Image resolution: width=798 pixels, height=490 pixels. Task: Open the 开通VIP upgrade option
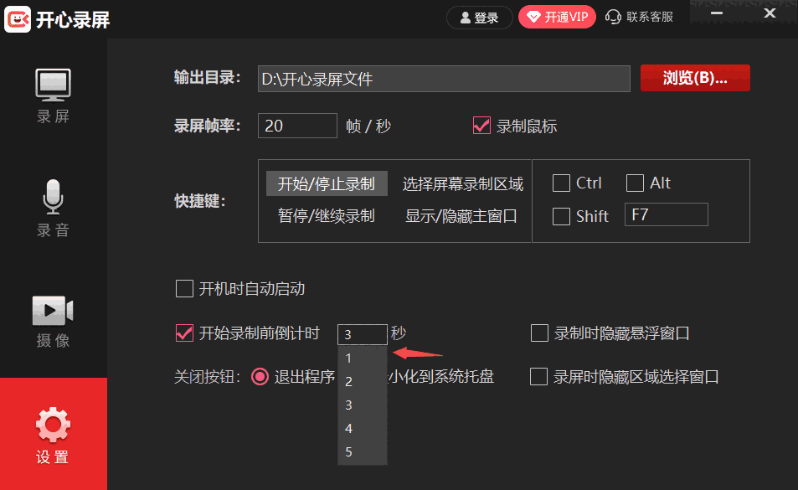coord(556,16)
